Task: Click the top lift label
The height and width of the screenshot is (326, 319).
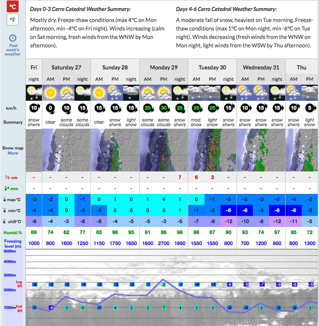Action: 19,284
